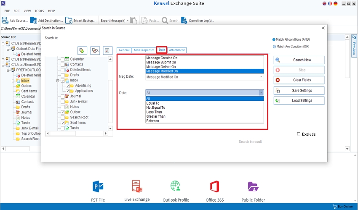The image size is (358, 210).
Task: Click the Search in result link
Action: (250, 142)
